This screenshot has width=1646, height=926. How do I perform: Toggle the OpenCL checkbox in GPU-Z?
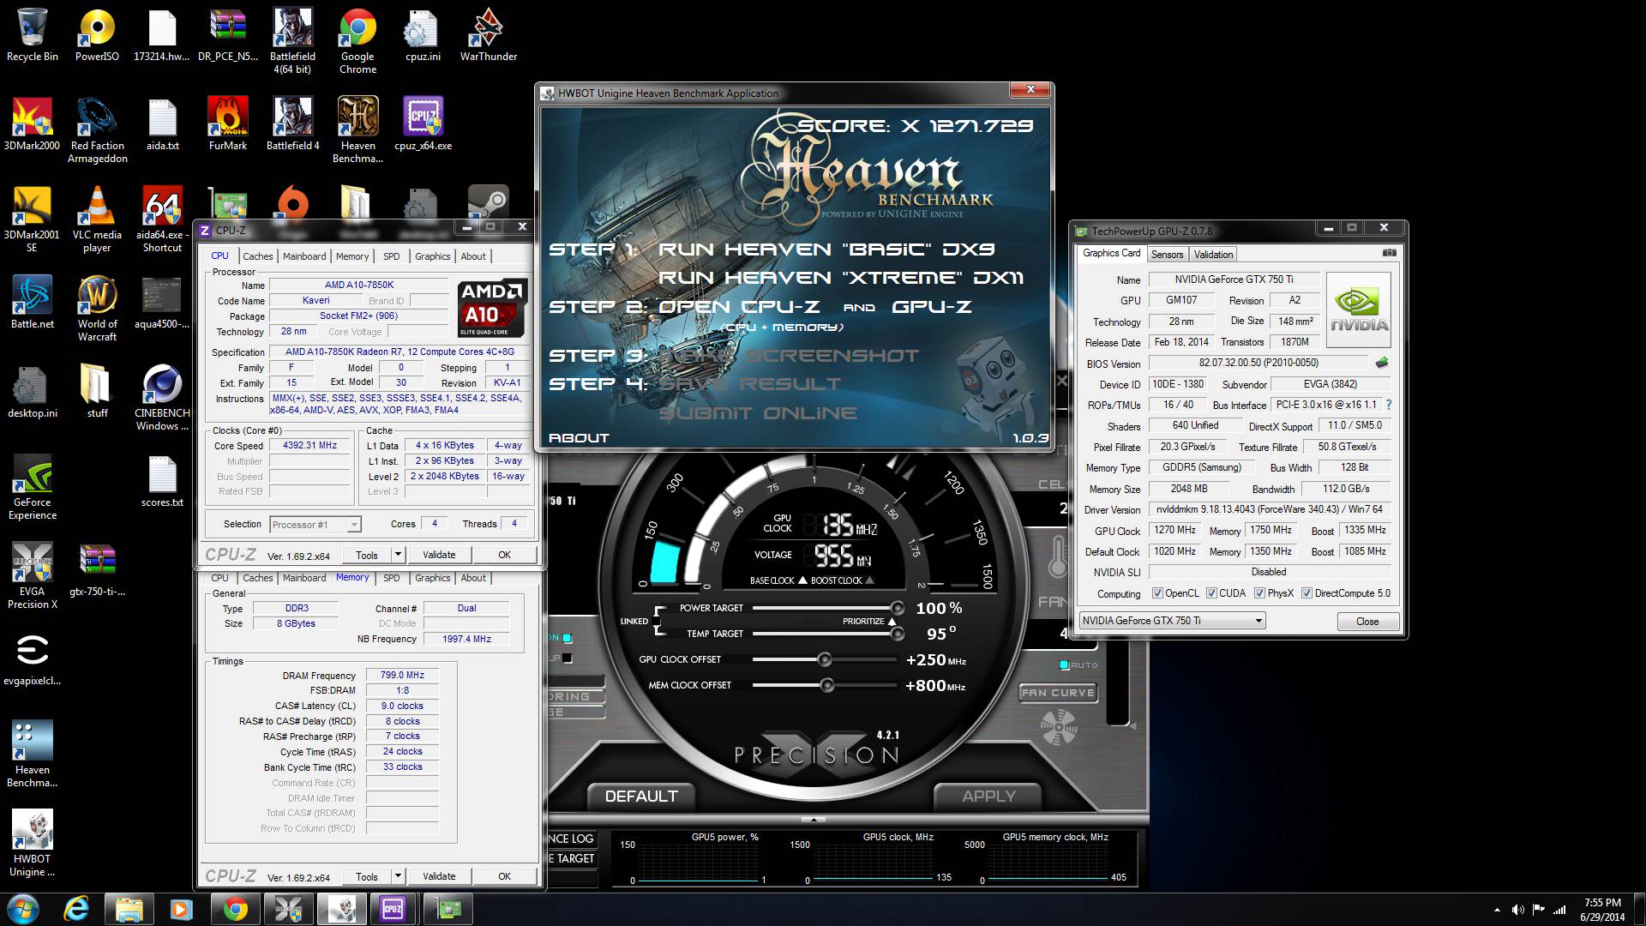(x=1157, y=593)
